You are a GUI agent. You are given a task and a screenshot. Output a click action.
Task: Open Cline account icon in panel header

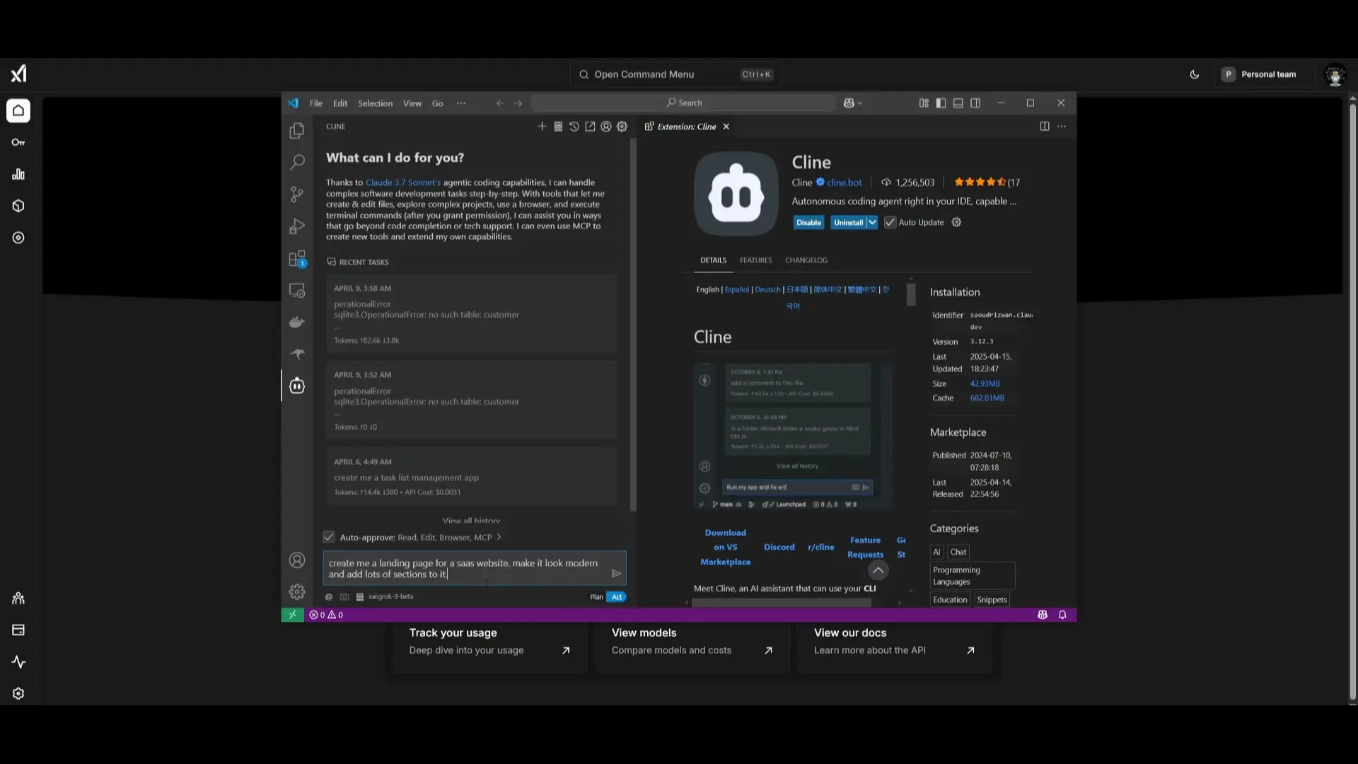[x=606, y=127]
